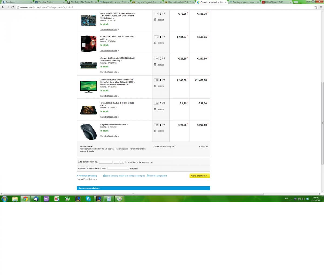Click the Delivery link under inc VAT
Screen dimensions: 324x275
92,179
